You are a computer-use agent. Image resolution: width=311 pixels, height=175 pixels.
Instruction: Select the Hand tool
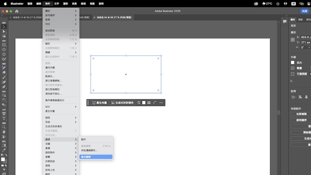4,132
